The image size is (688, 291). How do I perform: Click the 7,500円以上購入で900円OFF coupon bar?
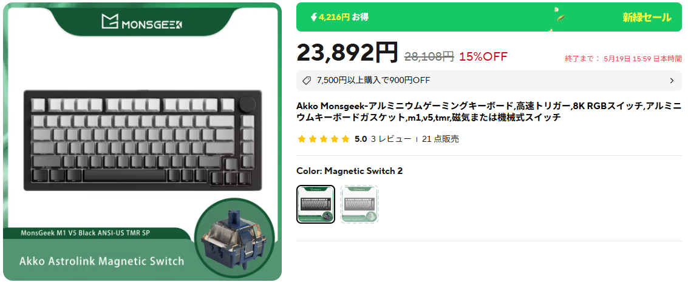489,80
